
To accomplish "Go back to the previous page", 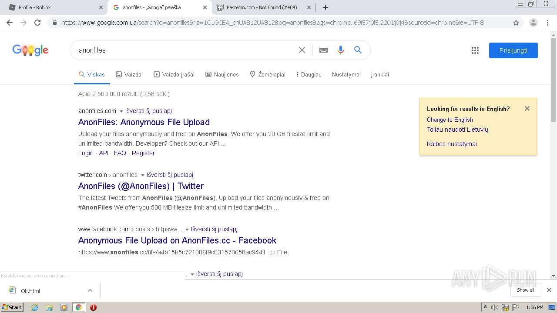I will (x=10, y=23).
